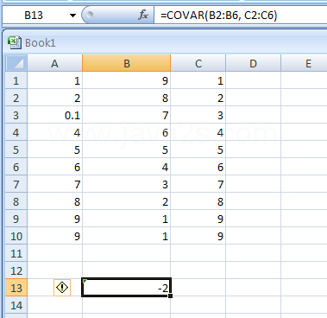This screenshot has width=327, height=318.
Task: Select row 8 header
Action: (x=16, y=201)
